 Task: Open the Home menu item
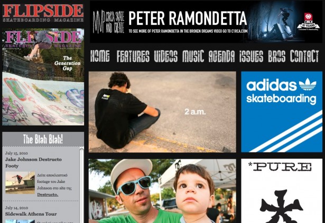[100, 56]
